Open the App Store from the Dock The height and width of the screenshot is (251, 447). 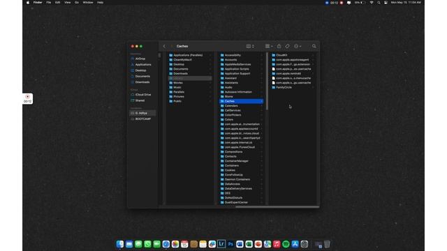[295, 244]
